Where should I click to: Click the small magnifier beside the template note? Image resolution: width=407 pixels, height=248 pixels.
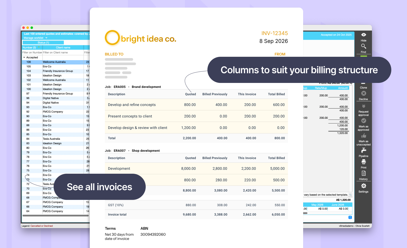(350, 195)
